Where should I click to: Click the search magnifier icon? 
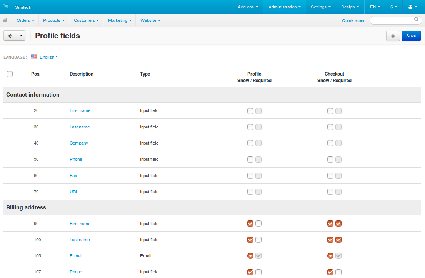(x=416, y=19)
